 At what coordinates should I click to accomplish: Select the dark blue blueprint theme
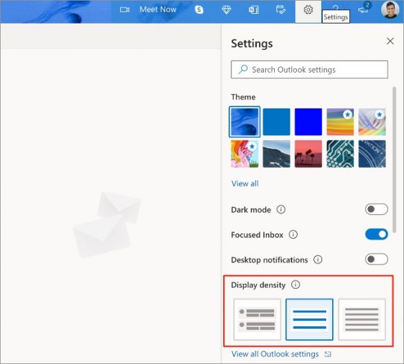tap(372, 154)
